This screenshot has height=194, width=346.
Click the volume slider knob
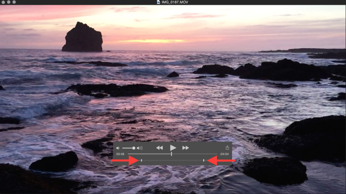(x=134, y=148)
